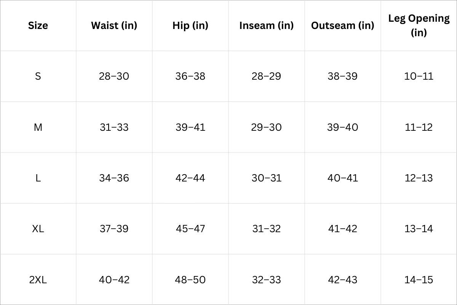Image resolution: width=457 pixels, height=305 pixels.
Task: Click the 48–50 hip cell
Action: [x=190, y=280]
